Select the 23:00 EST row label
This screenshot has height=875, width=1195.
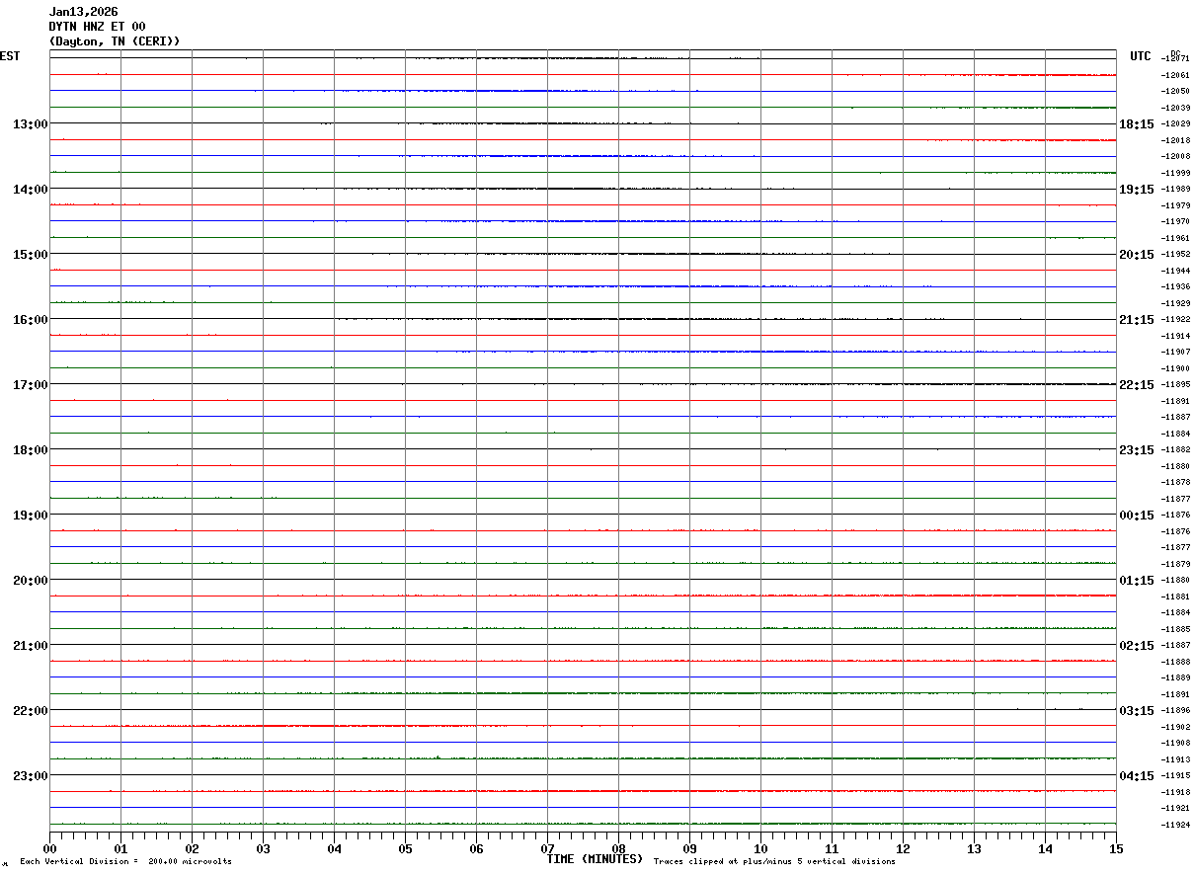click(x=30, y=776)
